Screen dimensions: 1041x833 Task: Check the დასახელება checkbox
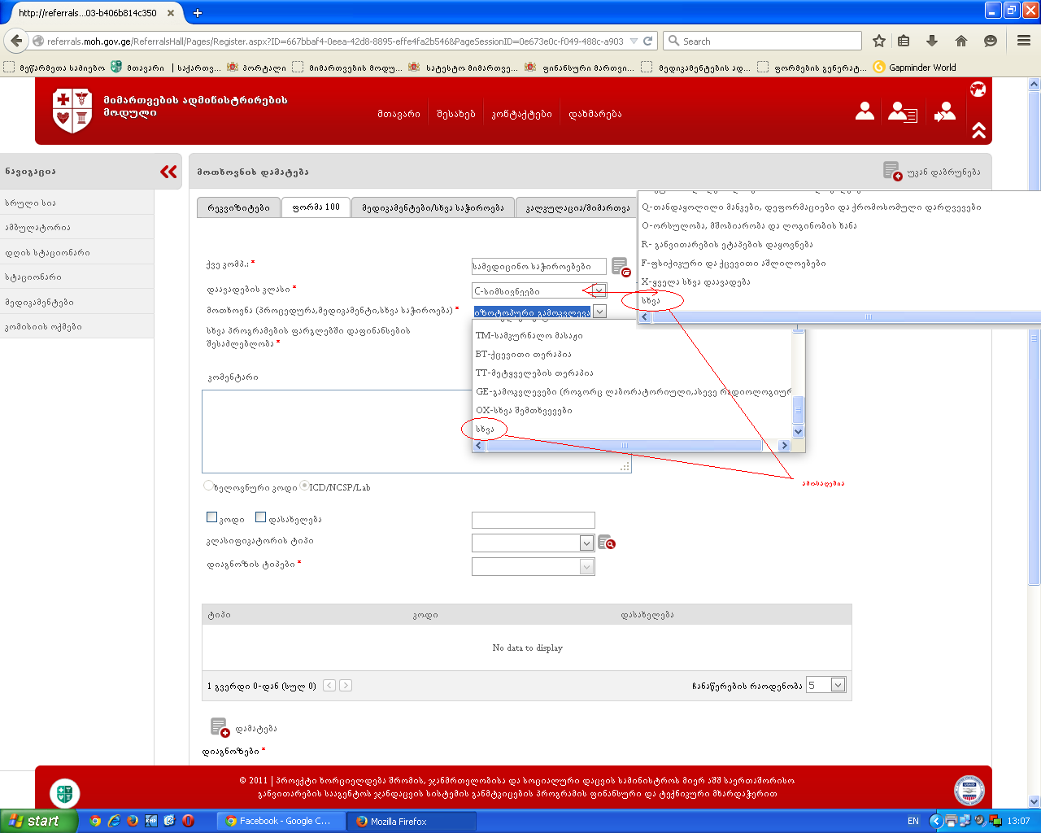pyautogui.click(x=261, y=517)
